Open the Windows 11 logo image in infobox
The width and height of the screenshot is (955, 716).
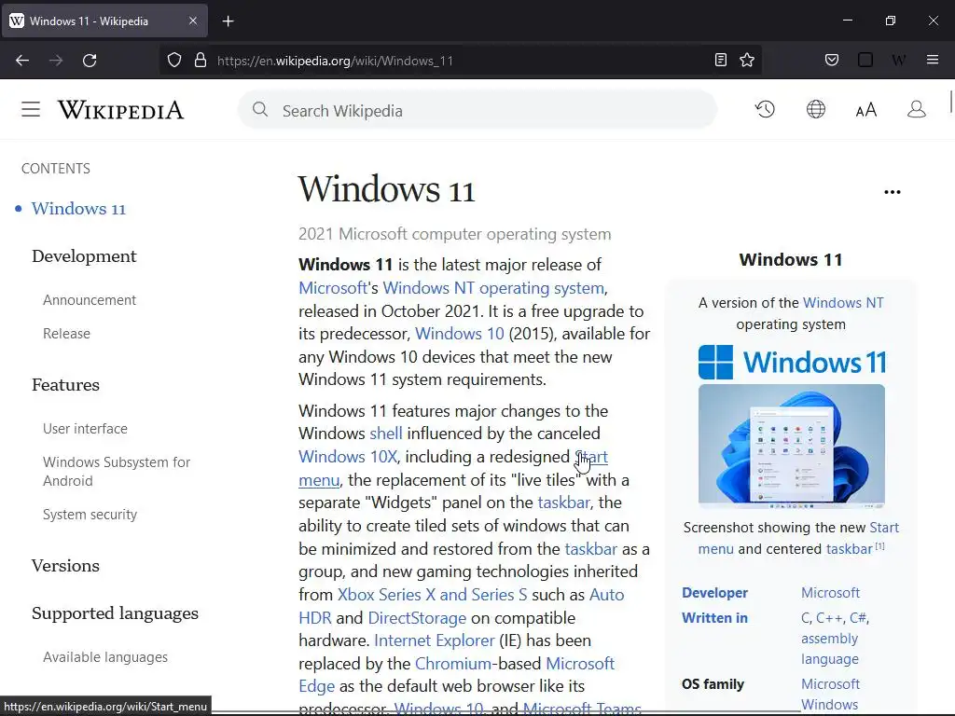(x=792, y=363)
